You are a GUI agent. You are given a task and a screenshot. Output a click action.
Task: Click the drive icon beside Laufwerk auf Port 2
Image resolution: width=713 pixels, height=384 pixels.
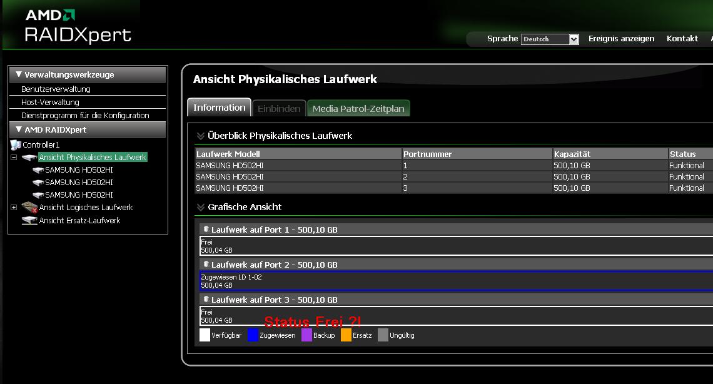pyautogui.click(x=206, y=264)
